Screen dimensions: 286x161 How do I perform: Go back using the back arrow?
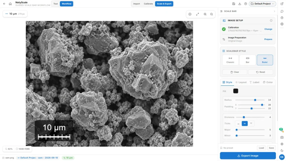(4, 4)
